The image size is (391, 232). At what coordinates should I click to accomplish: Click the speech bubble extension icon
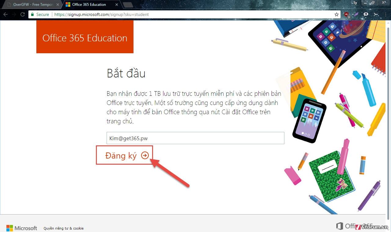(366, 14)
